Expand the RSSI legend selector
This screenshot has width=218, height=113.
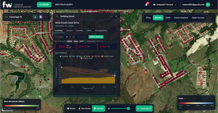pyautogui.click(x=182, y=98)
